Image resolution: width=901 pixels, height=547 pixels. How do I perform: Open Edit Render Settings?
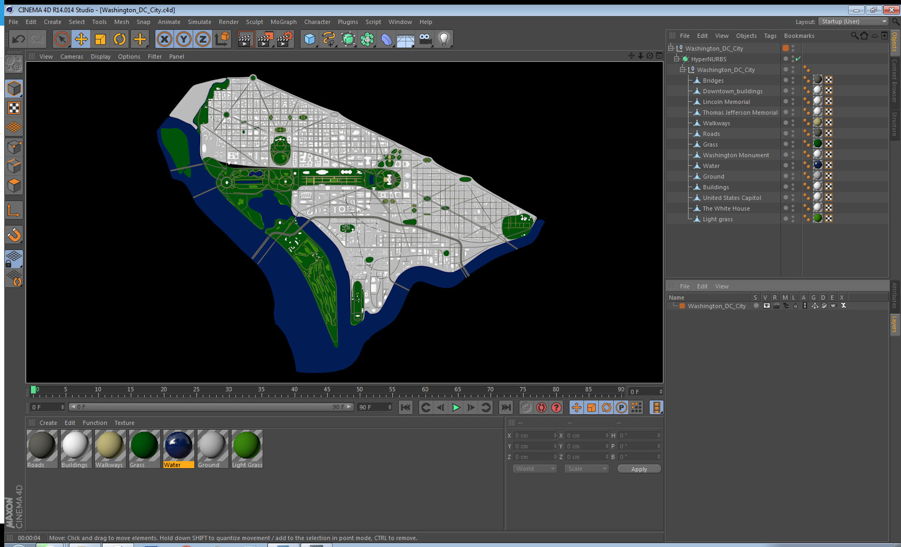[285, 39]
